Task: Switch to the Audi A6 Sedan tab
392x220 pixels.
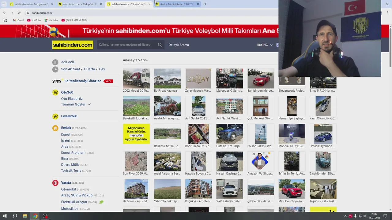Action: point(177,4)
